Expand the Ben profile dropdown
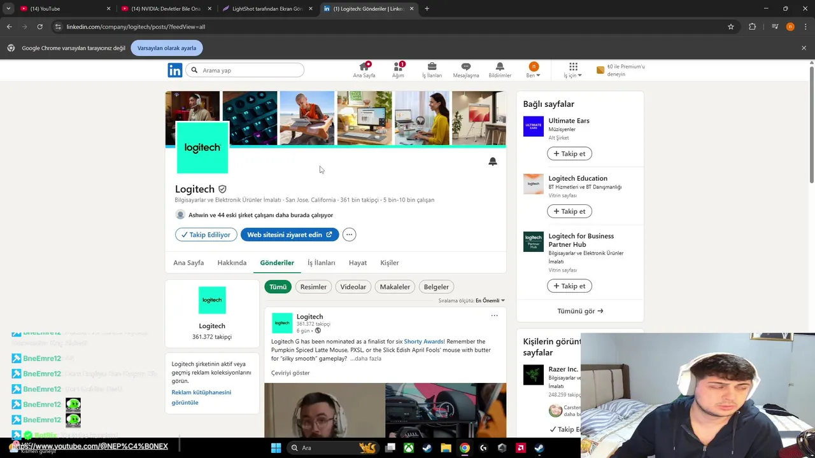This screenshot has height=458, width=815. (x=534, y=70)
